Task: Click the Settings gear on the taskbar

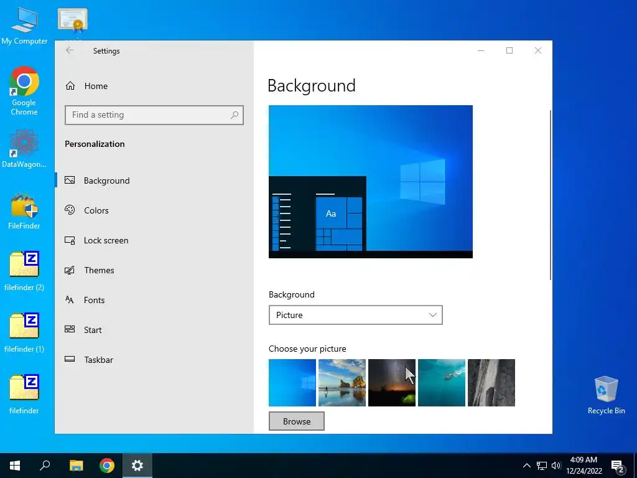Action: point(137,466)
